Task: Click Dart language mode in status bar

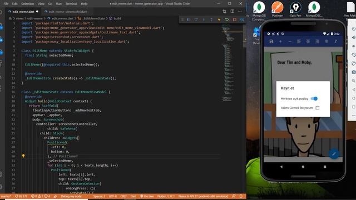Action: coord(133,196)
